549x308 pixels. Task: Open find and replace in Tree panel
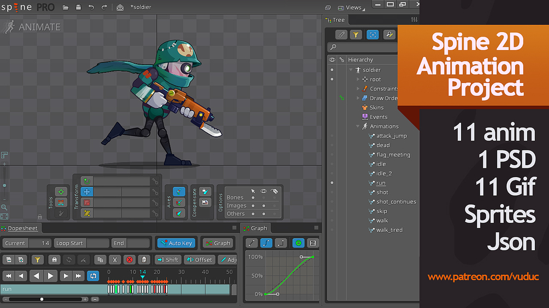[x=389, y=34]
